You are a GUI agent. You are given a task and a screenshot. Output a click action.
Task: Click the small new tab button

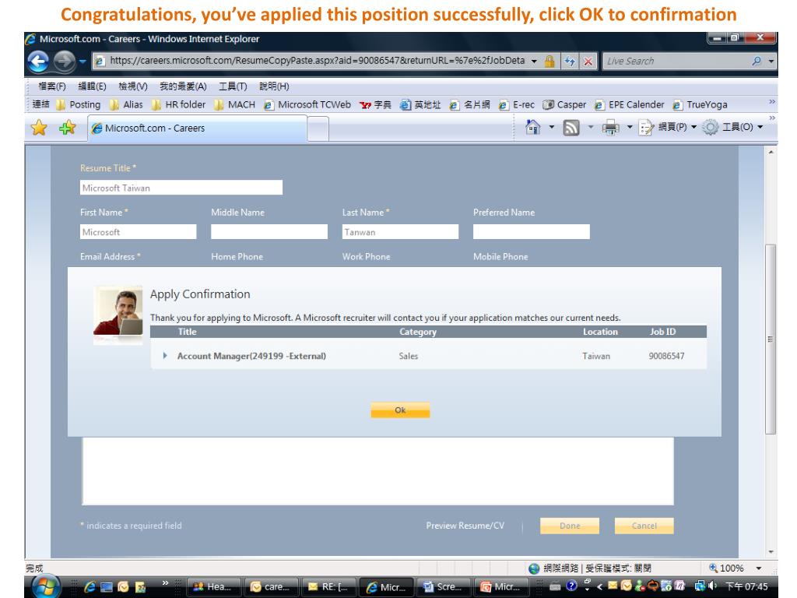point(318,128)
